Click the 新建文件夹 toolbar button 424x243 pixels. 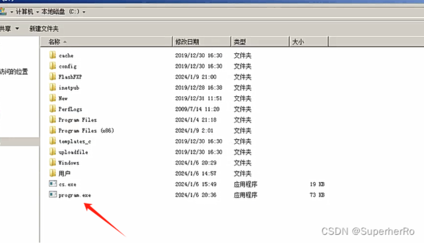tap(44, 29)
